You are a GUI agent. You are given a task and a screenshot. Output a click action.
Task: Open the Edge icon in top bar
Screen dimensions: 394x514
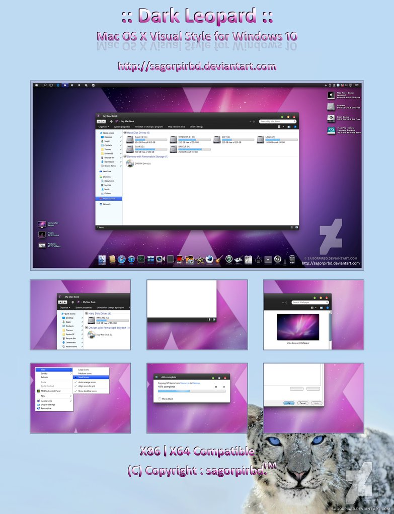(x=58, y=85)
